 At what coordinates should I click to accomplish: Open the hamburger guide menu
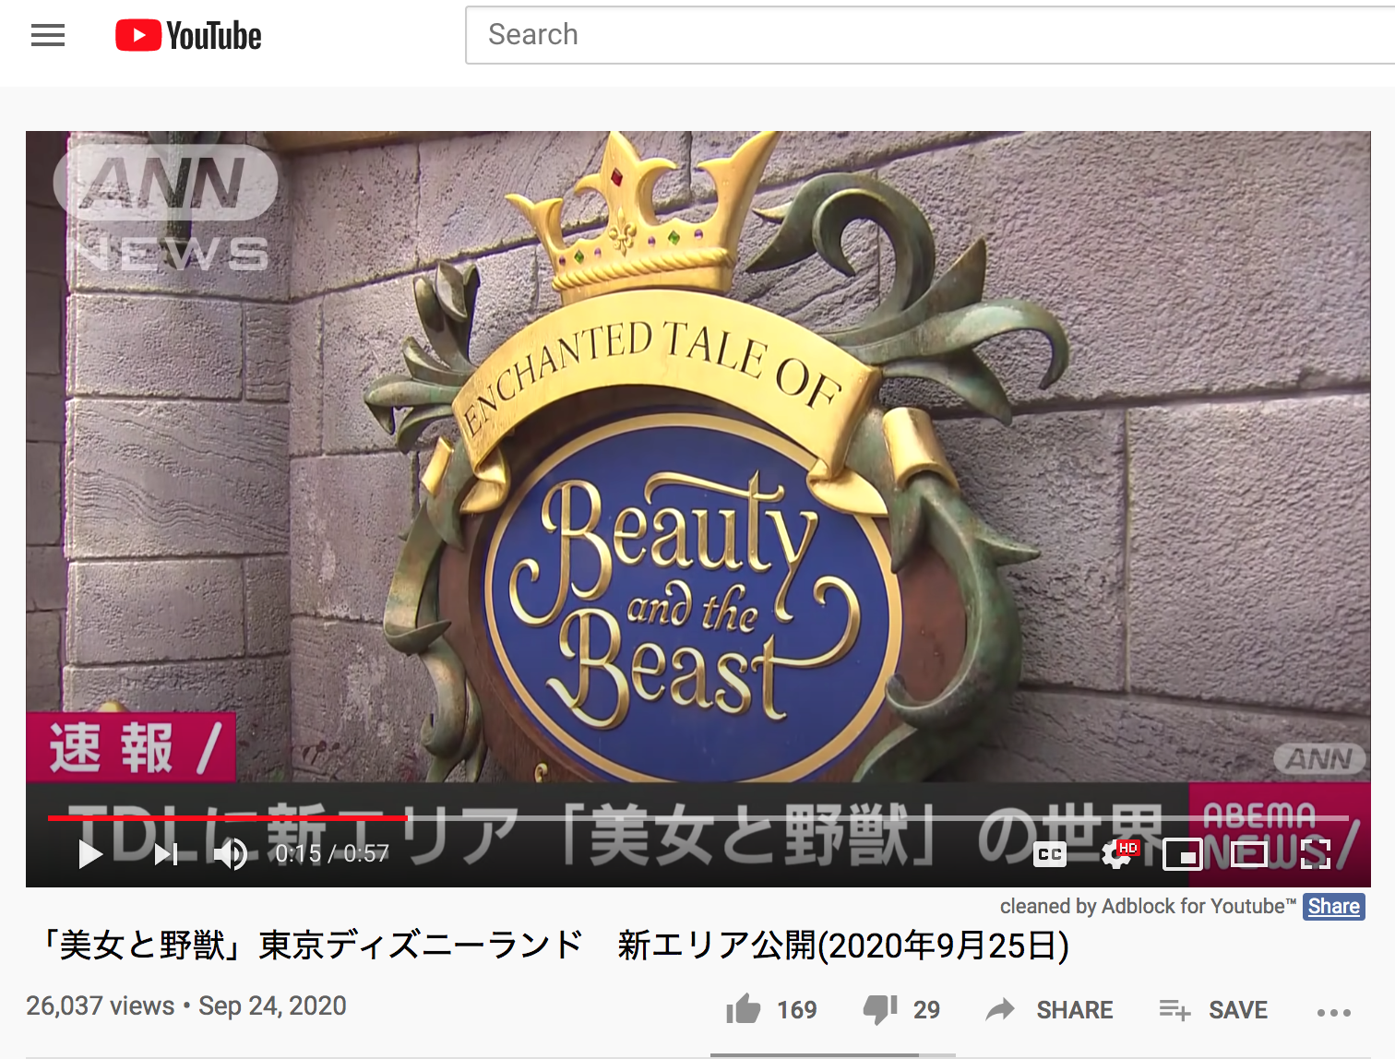point(48,36)
